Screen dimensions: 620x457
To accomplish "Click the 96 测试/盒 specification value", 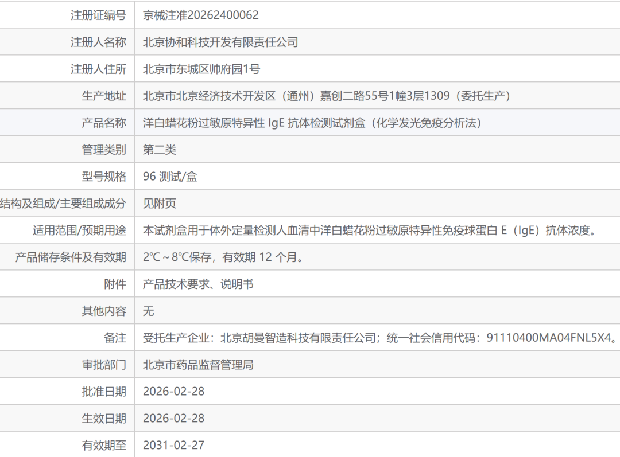I will (170, 177).
